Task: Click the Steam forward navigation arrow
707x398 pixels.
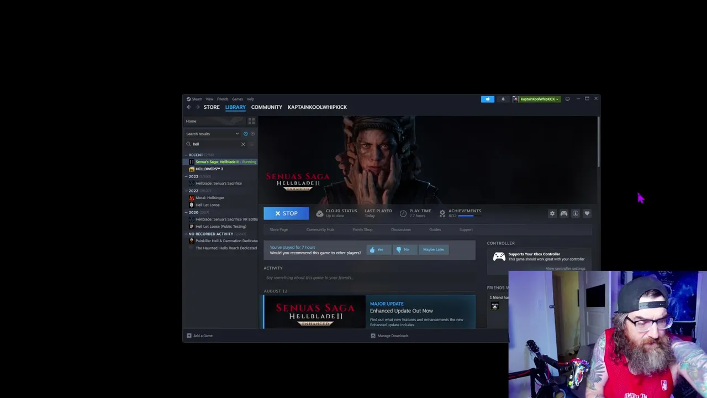Action: coord(197,107)
